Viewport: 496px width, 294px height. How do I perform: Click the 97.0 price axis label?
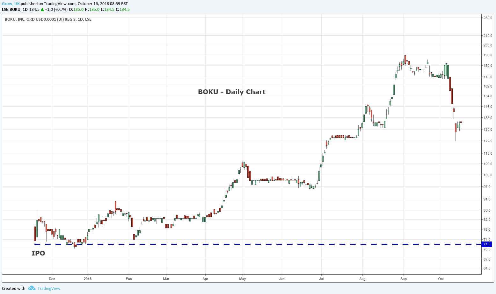[488, 187]
